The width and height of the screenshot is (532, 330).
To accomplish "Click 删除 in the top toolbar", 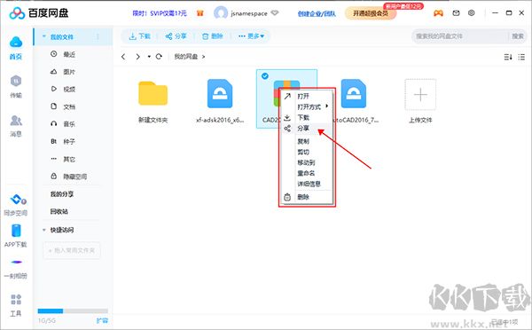I will pos(213,36).
